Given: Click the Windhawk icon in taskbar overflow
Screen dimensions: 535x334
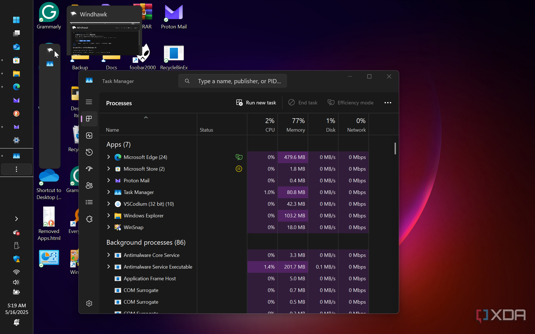Looking at the screenshot, I should point(50,50).
